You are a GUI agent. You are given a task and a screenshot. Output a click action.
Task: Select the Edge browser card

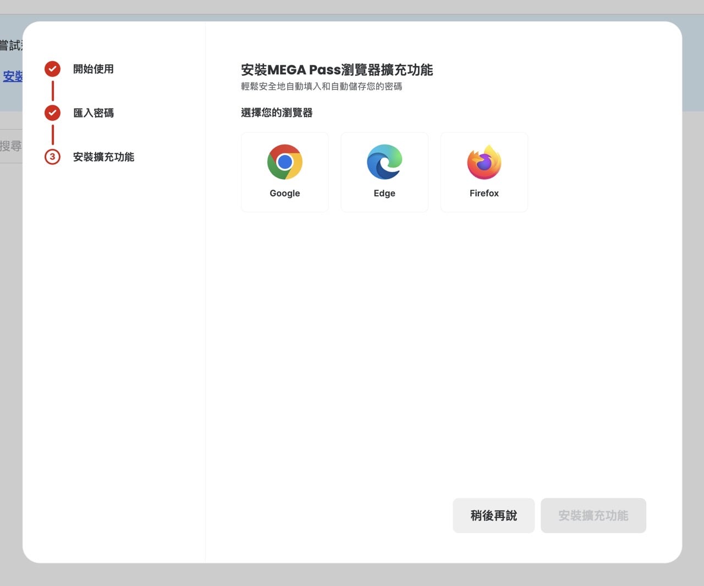384,172
